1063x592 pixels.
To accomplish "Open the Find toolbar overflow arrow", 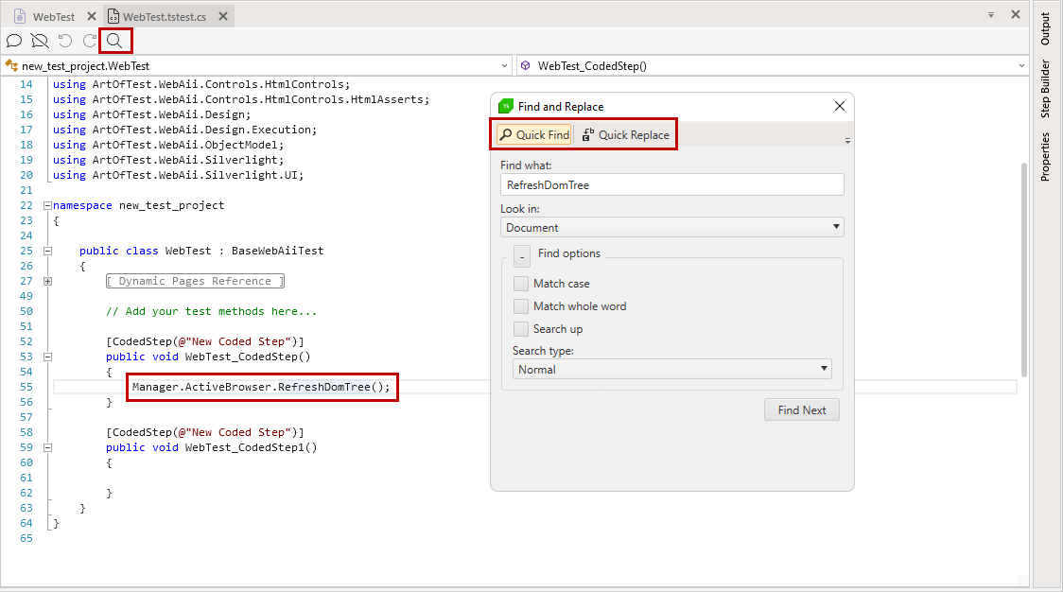I will pos(847,140).
